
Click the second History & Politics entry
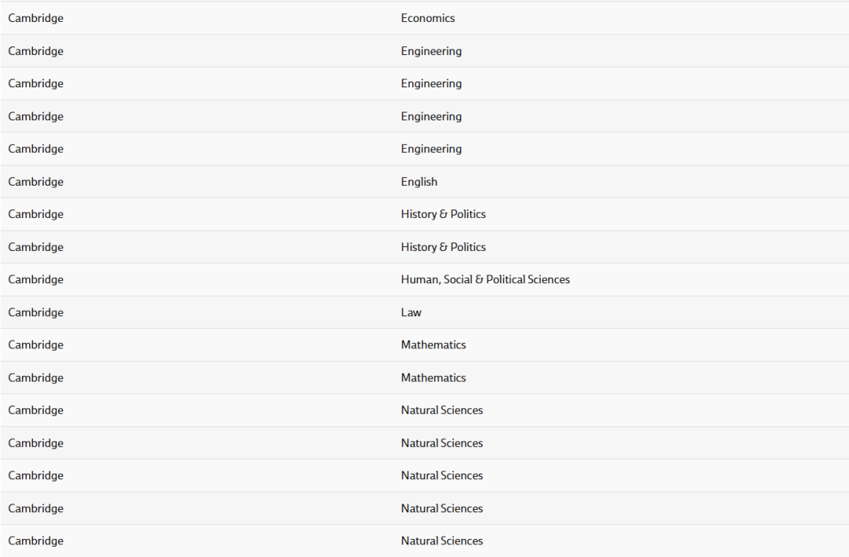pyautogui.click(x=443, y=247)
